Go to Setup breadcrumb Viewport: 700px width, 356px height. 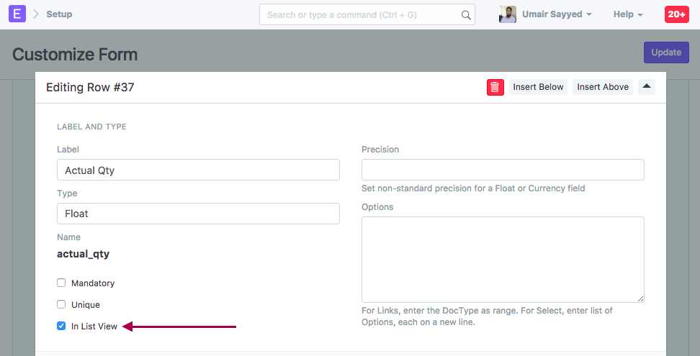point(59,14)
